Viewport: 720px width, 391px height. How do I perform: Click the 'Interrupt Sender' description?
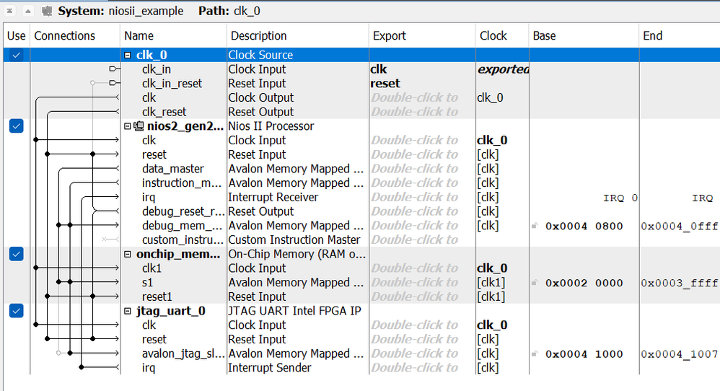coord(270,368)
